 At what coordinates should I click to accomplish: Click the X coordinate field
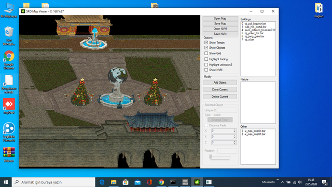pos(222,131)
